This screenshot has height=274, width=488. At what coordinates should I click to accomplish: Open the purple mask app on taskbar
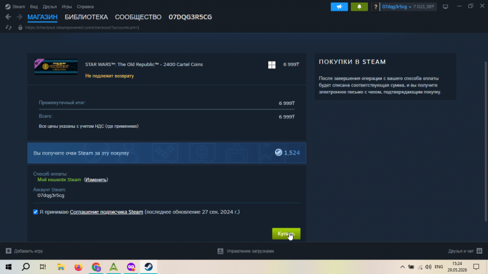click(131, 267)
